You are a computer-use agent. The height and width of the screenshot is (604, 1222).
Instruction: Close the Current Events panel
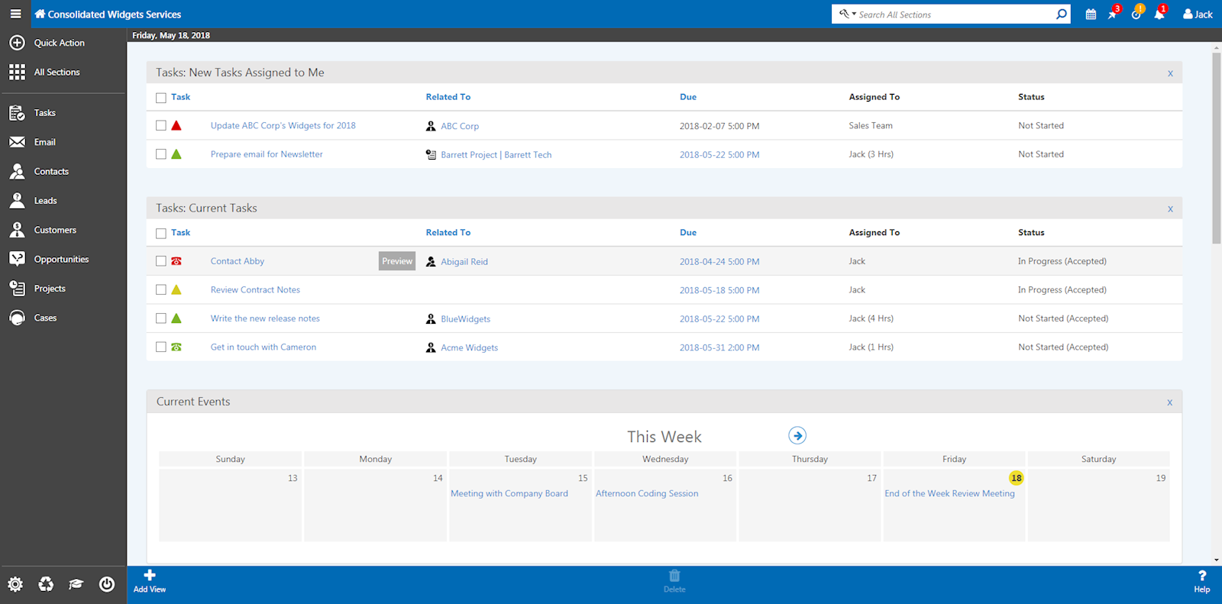(x=1169, y=402)
